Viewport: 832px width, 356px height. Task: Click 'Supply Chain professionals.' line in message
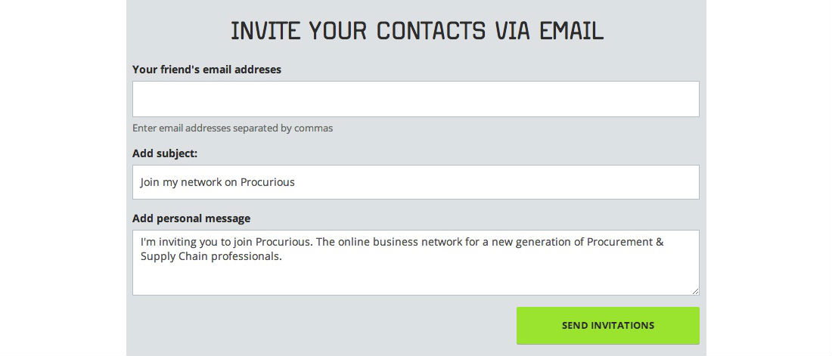coord(211,257)
